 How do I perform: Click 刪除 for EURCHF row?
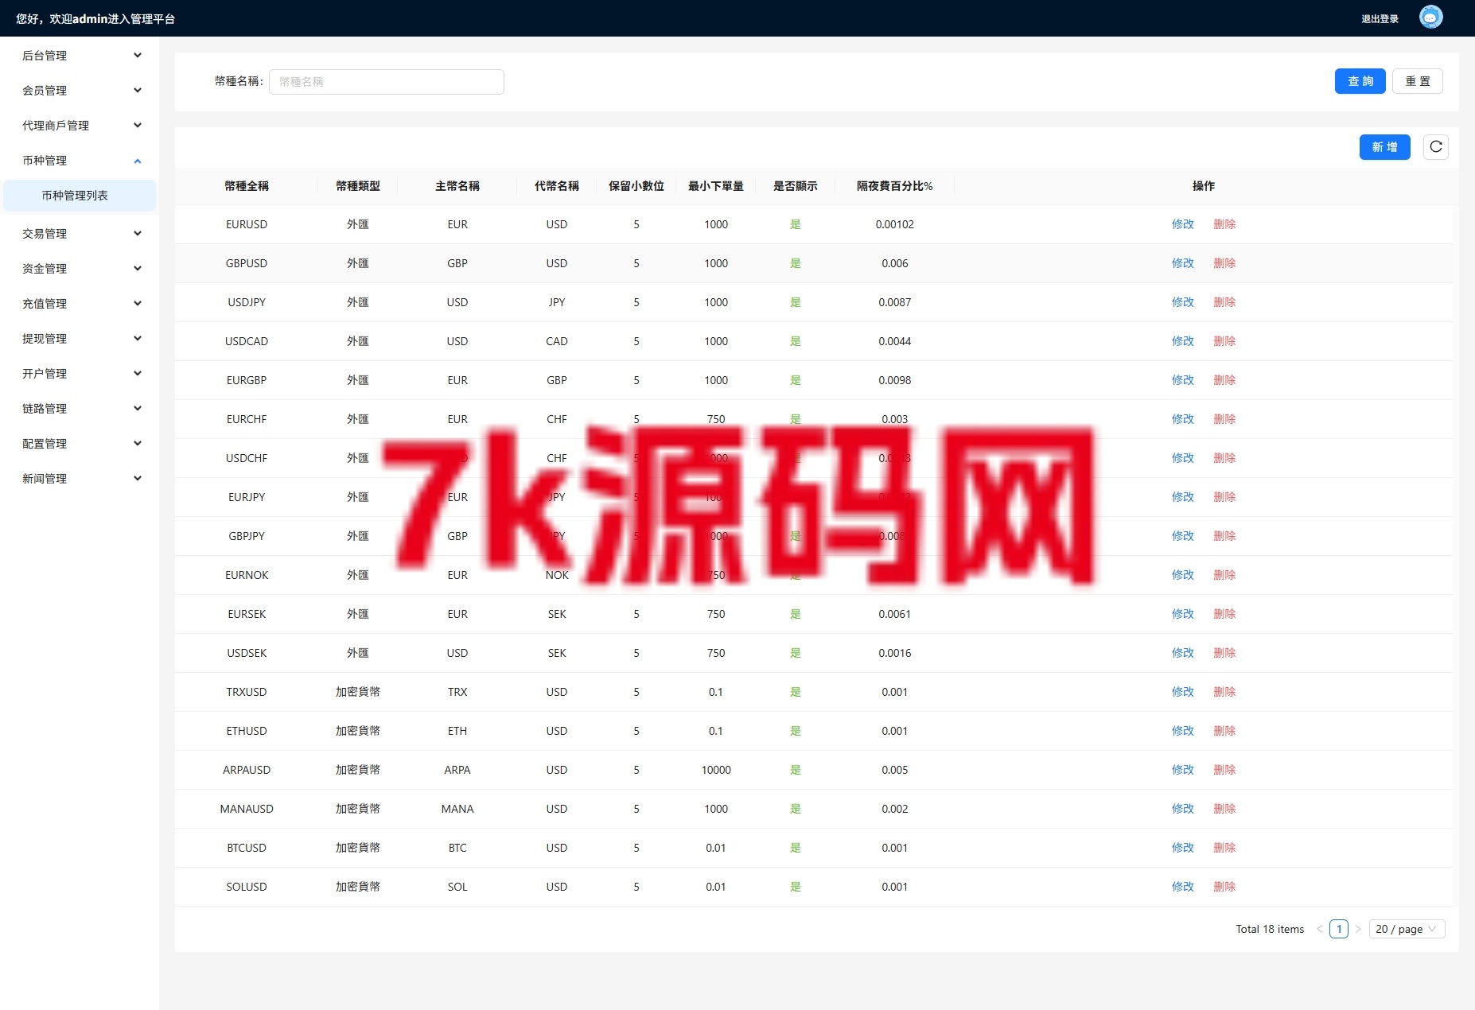point(1224,419)
